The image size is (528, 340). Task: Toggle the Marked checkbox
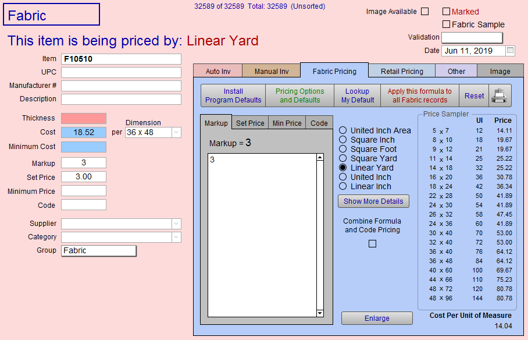click(x=447, y=12)
